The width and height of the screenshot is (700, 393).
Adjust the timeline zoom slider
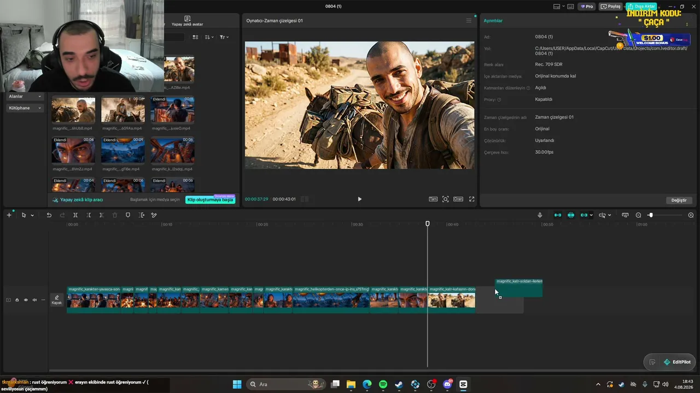[650, 215]
